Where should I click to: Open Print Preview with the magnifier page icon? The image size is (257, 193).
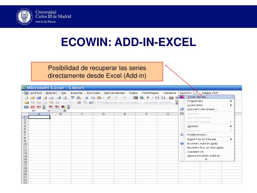(65, 98)
